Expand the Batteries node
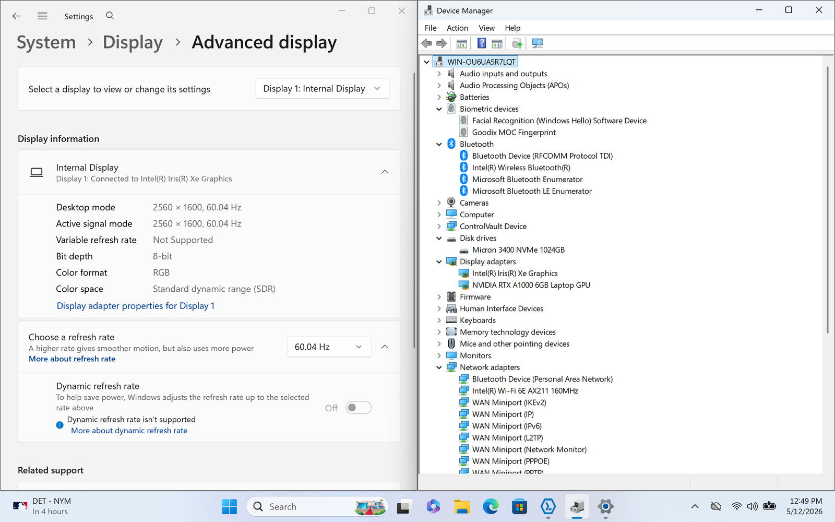The height and width of the screenshot is (522, 835). [x=439, y=98]
